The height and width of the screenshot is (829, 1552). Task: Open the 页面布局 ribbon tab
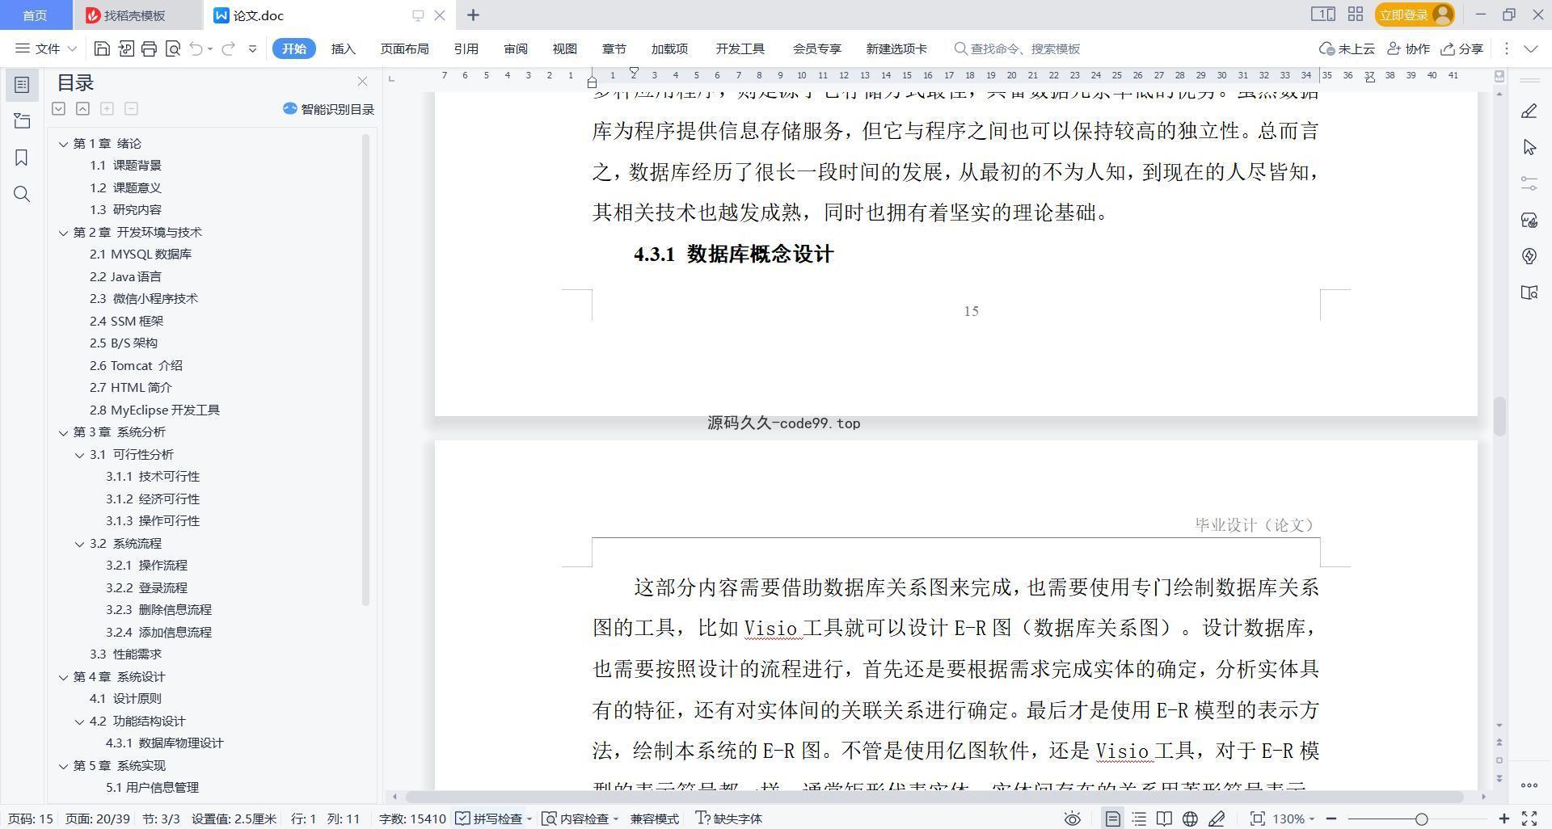click(x=404, y=48)
